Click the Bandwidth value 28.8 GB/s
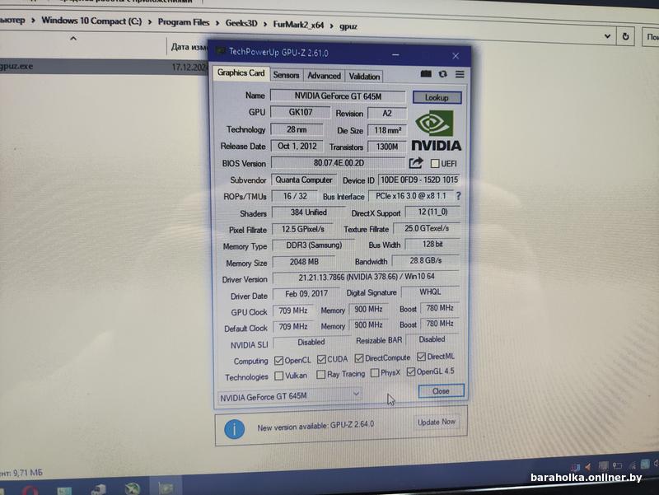 426,260
